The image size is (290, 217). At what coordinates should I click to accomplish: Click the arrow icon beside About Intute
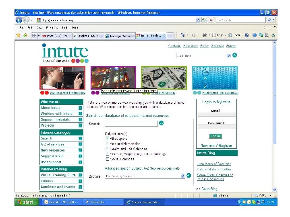click(80, 108)
